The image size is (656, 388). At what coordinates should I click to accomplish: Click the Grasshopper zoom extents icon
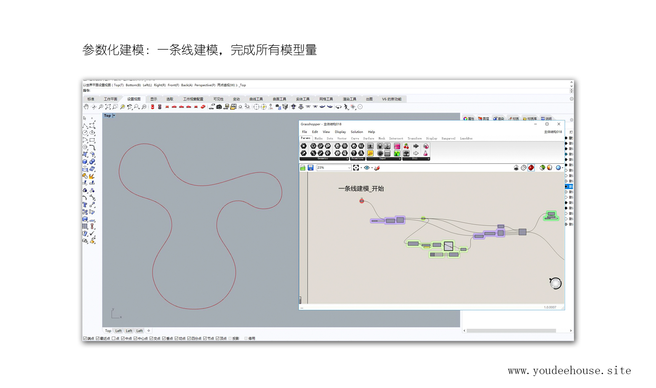click(x=356, y=168)
